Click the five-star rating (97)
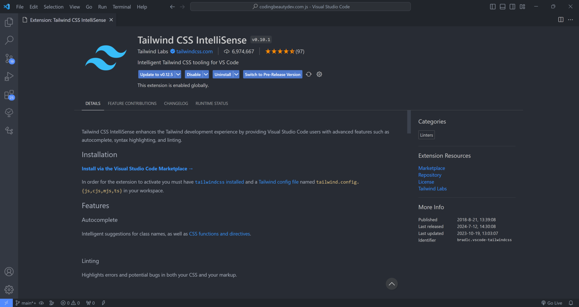 pyautogui.click(x=285, y=51)
